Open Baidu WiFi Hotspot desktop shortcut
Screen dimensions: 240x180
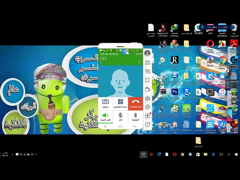pyautogui.click(x=186, y=111)
